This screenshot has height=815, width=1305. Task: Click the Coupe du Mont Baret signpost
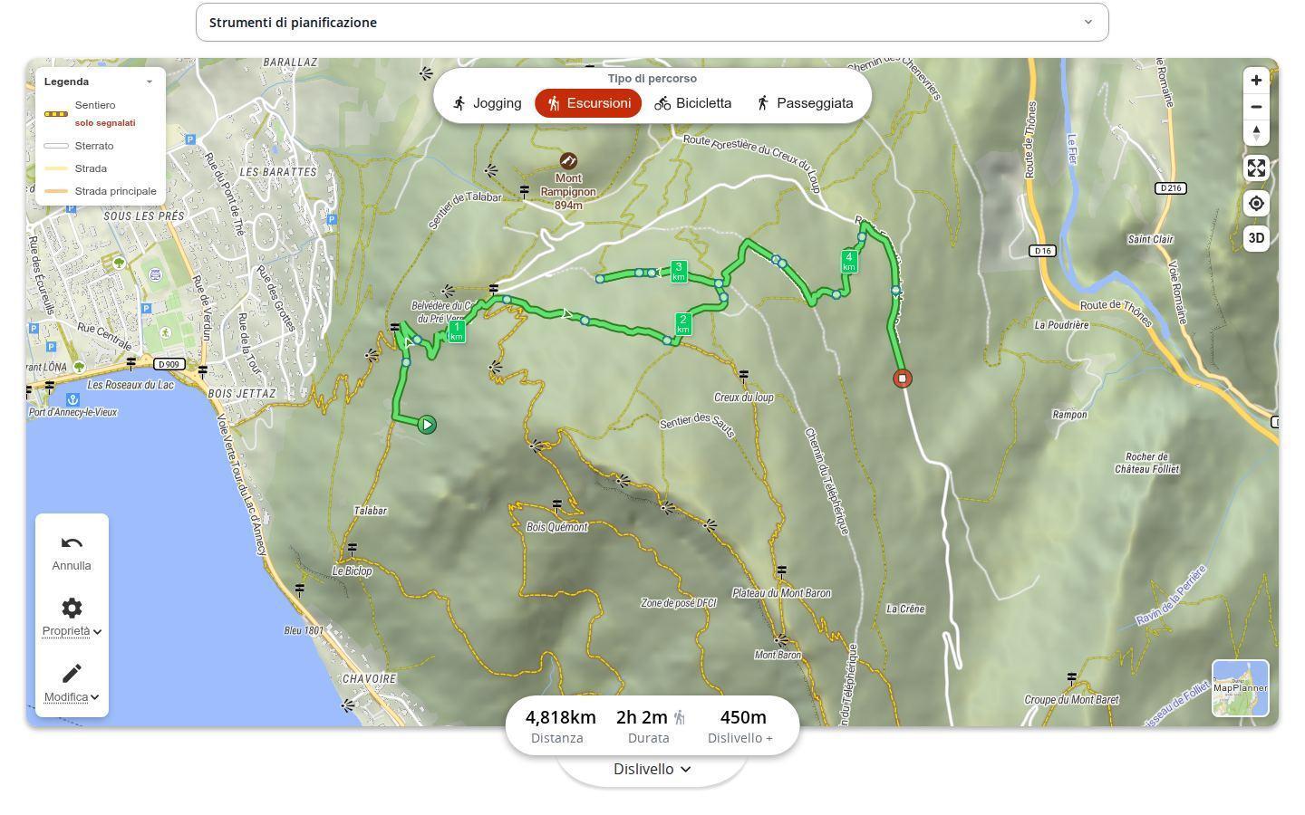point(1072,677)
